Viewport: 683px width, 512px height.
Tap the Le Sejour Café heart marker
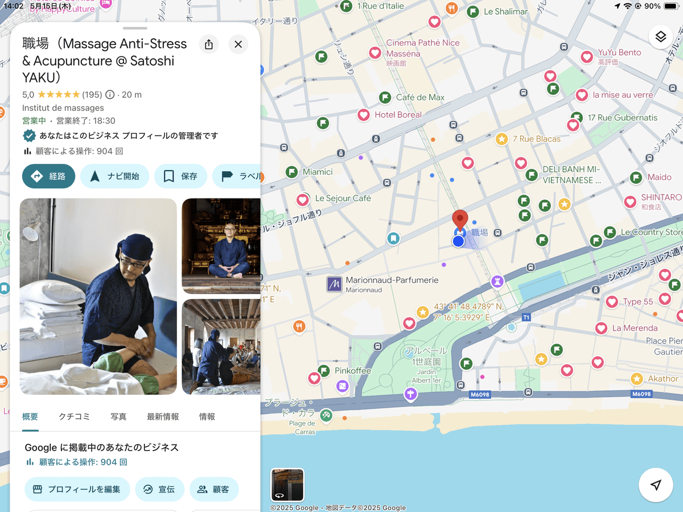(303, 200)
